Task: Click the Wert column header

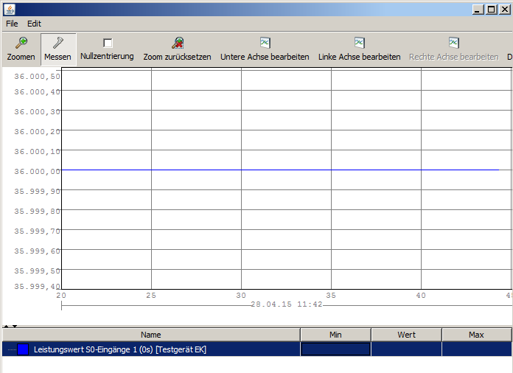Action: (x=406, y=335)
